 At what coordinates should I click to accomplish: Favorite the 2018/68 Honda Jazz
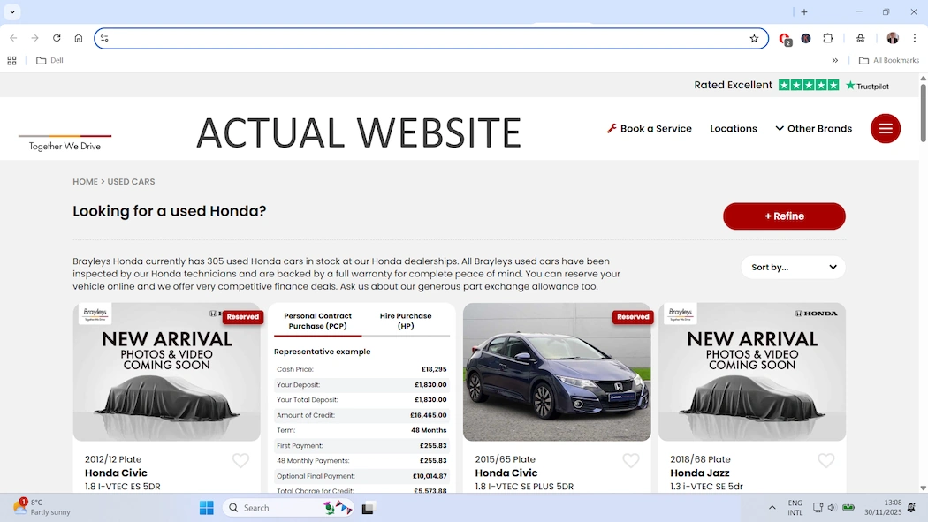[826, 460]
